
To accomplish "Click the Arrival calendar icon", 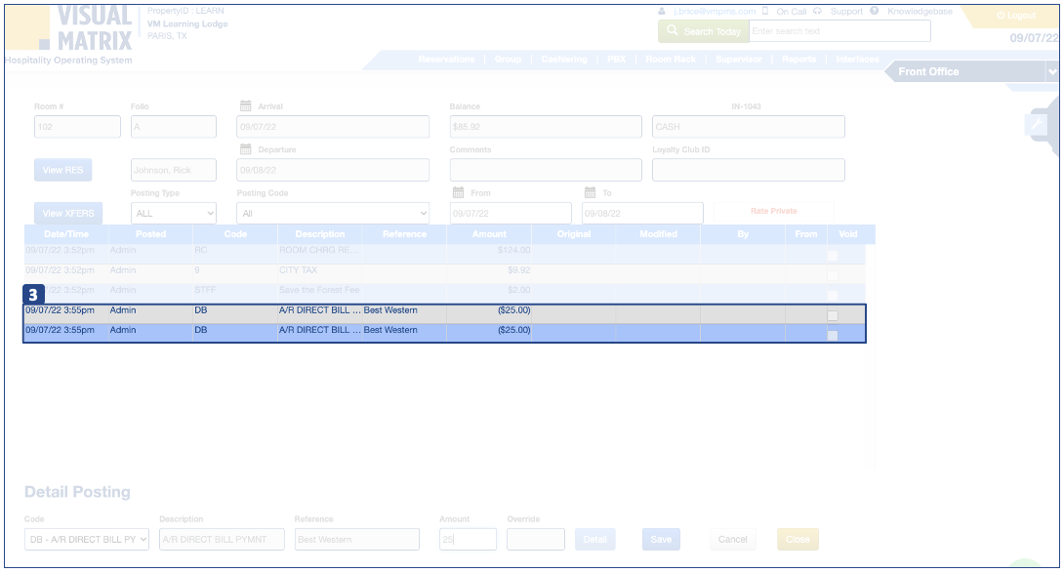I will pyautogui.click(x=246, y=106).
